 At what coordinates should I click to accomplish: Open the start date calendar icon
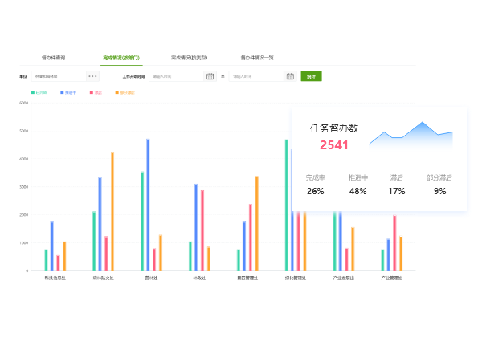pyautogui.click(x=210, y=76)
